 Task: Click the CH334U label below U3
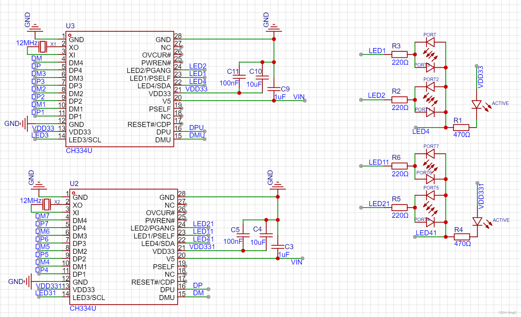click(x=79, y=150)
